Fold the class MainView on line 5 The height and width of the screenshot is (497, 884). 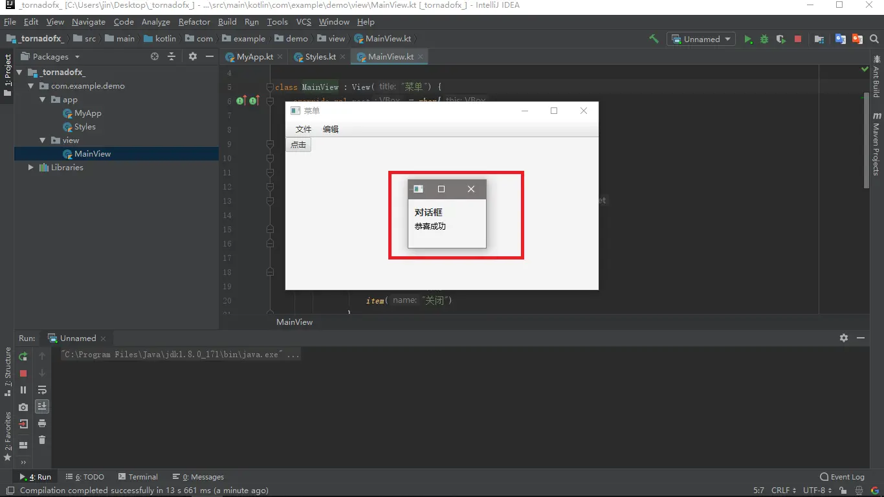point(270,87)
